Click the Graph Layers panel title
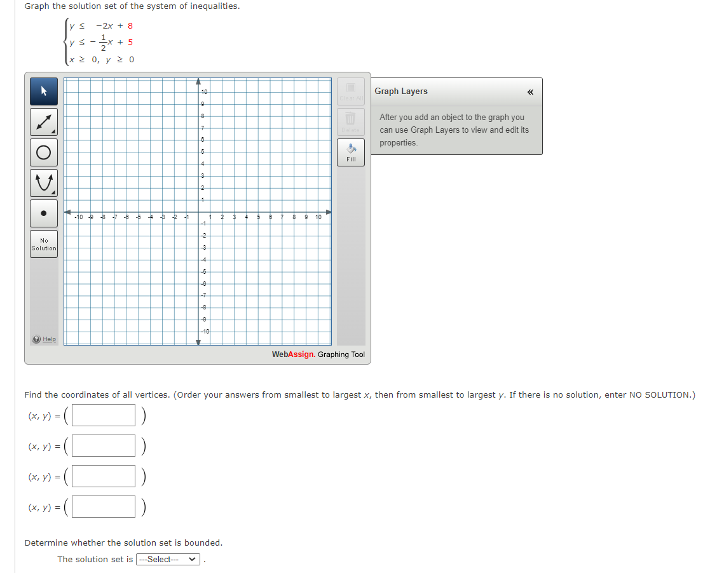This screenshot has height=573, width=710. [401, 91]
